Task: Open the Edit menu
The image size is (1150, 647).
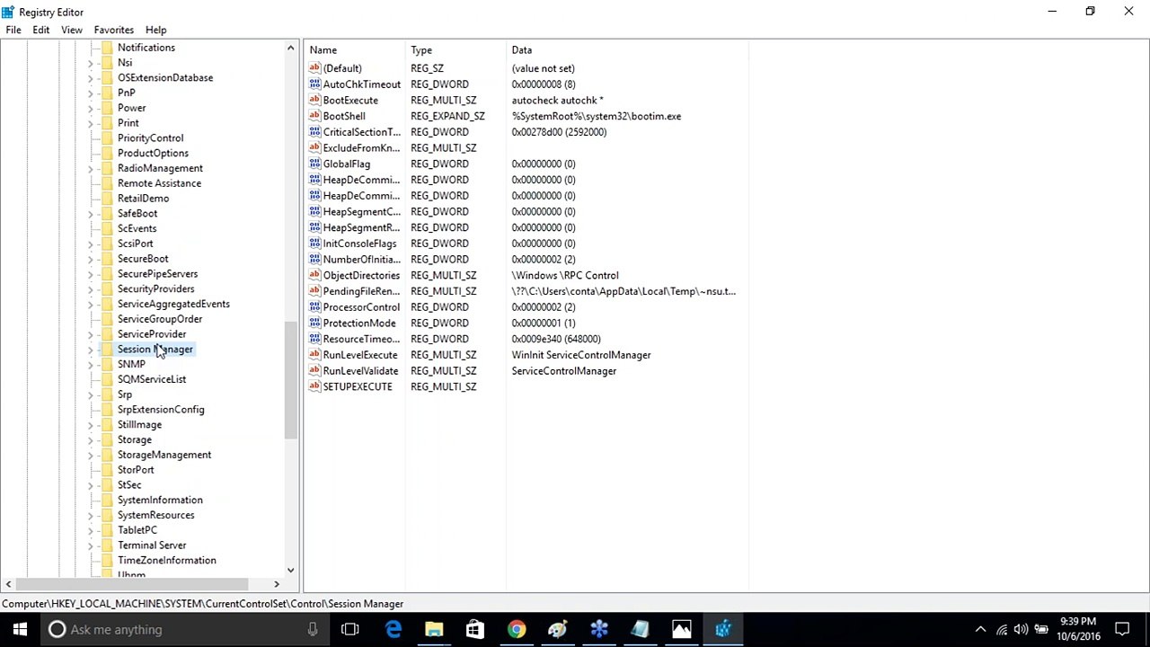Action: coord(41,30)
